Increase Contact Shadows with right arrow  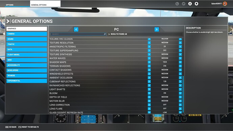coord(180,70)
